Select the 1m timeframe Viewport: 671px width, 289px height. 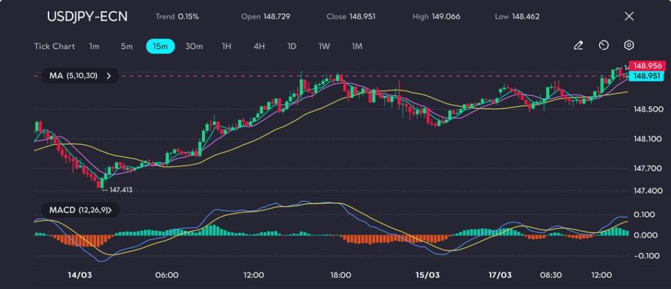[x=94, y=46]
